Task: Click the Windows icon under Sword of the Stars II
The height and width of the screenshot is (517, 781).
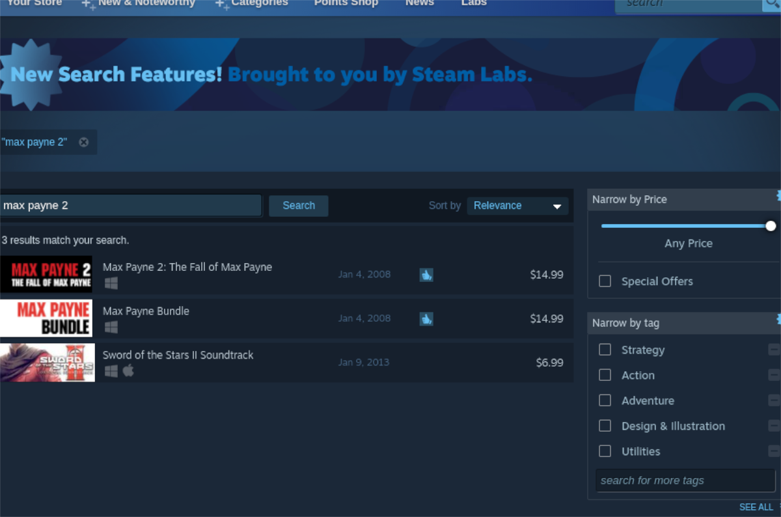Action: tap(111, 370)
